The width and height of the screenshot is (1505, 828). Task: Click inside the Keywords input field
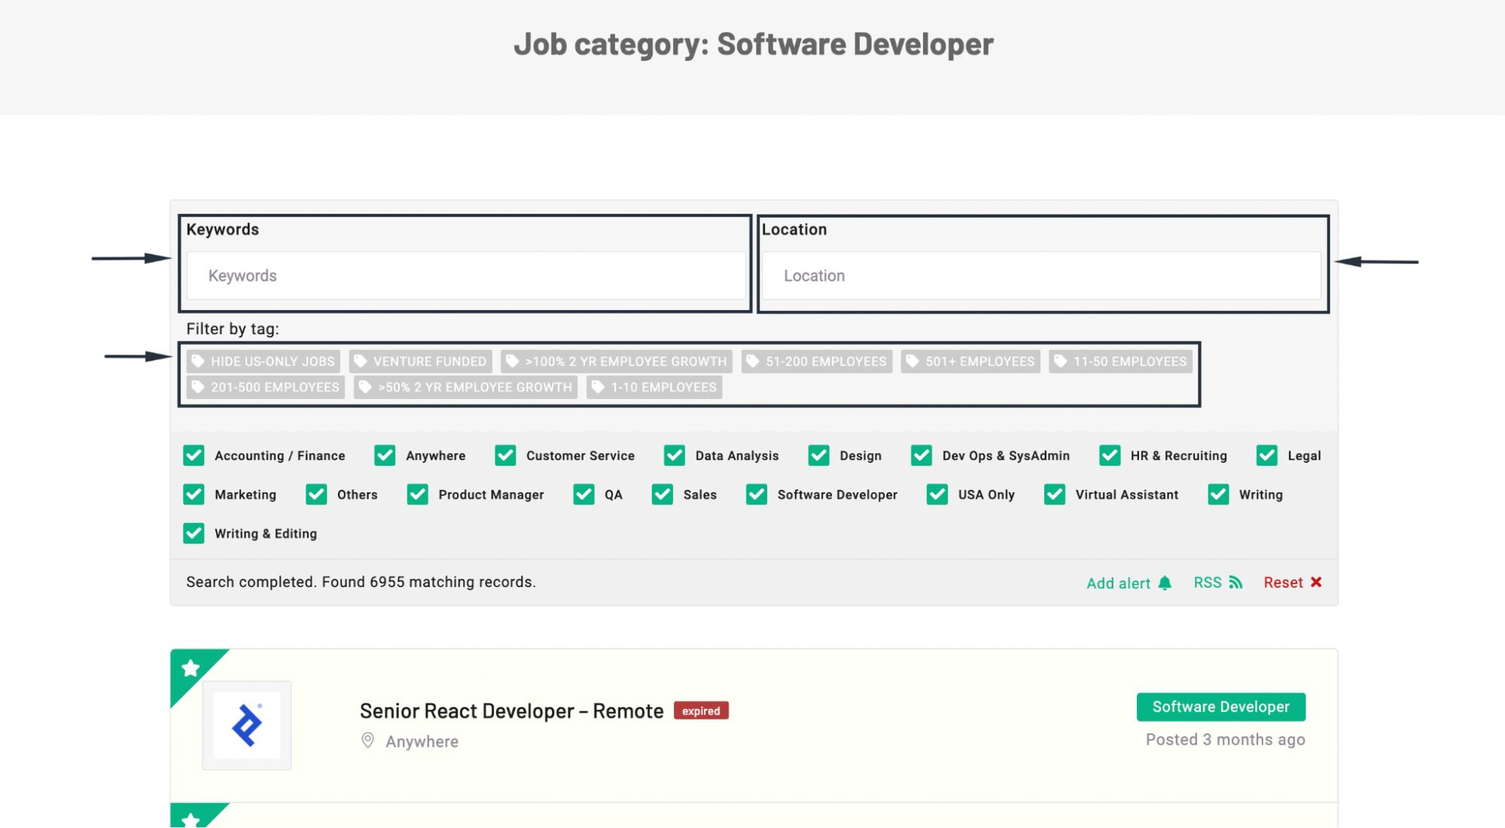coord(465,275)
